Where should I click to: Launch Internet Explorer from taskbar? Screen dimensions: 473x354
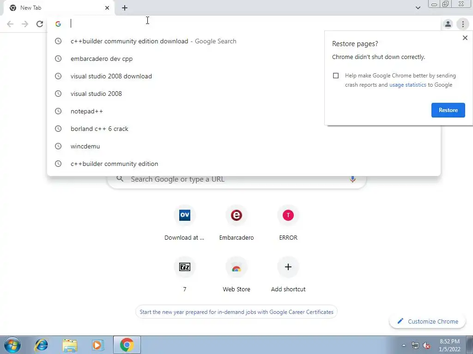pyautogui.click(x=41, y=345)
